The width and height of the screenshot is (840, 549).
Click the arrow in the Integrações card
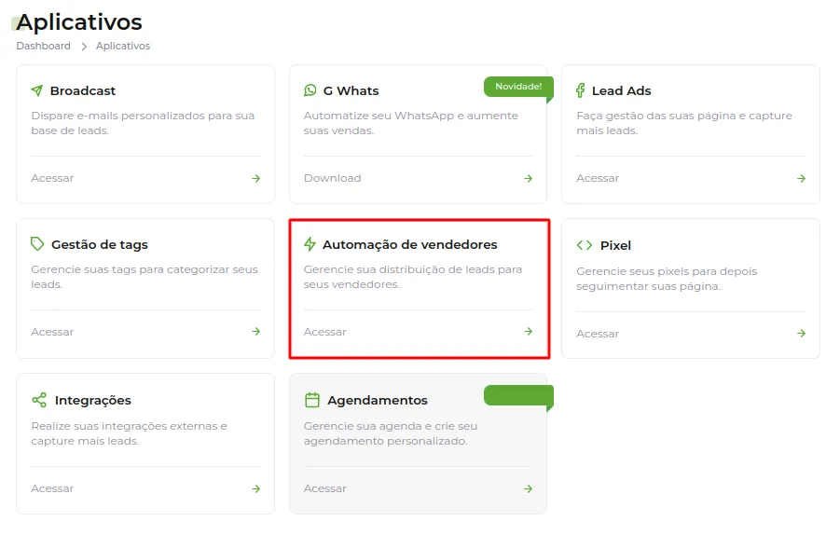coord(256,488)
